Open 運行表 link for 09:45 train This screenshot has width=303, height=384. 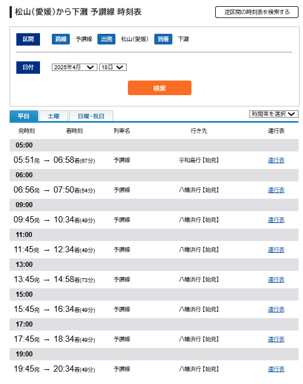tap(276, 220)
